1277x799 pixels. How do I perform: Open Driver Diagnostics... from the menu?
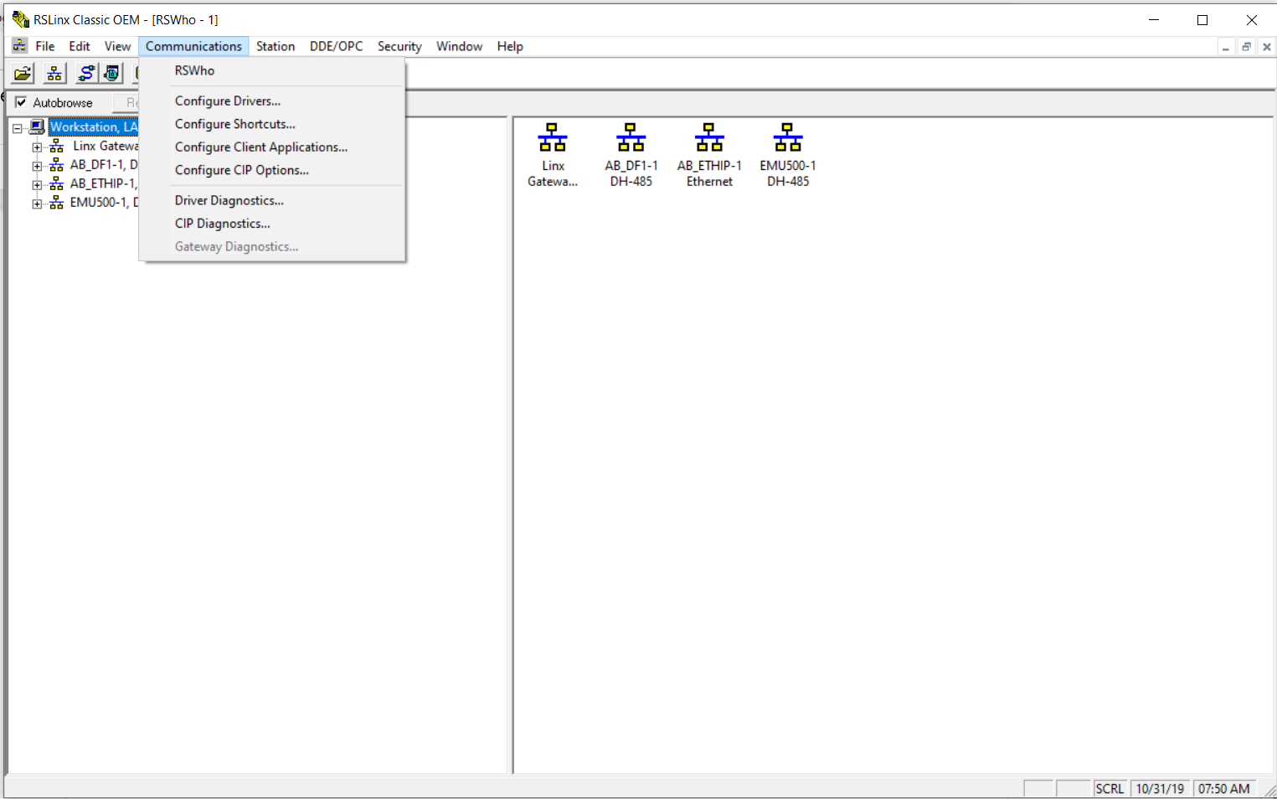pyautogui.click(x=272, y=201)
